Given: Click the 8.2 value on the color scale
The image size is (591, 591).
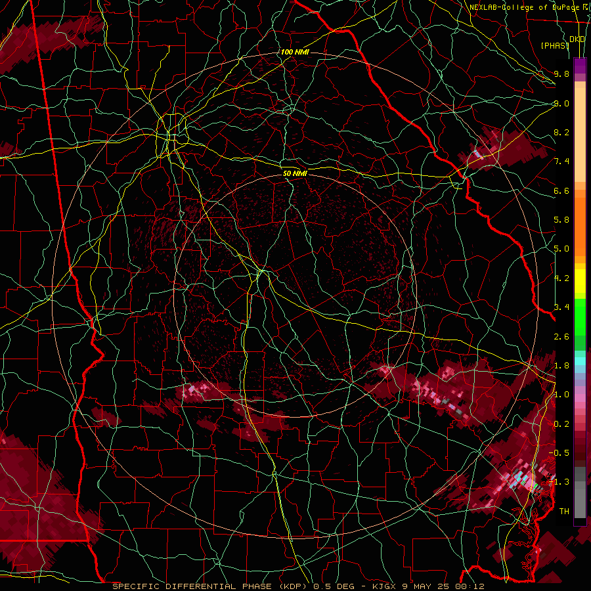Looking at the screenshot, I should pyautogui.click(x=561, y=132).
